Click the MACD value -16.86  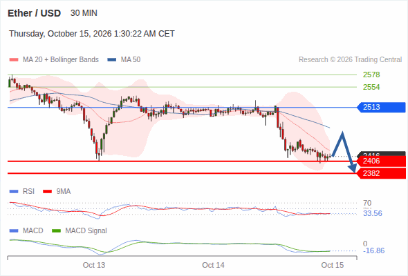(x=374, y=250)
